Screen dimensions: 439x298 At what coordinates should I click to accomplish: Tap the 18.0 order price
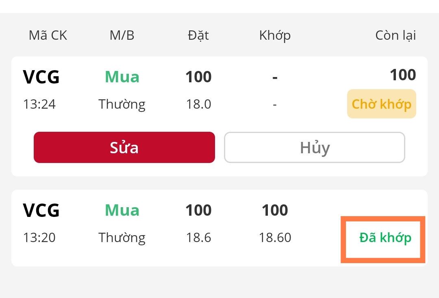pos(198,105)
